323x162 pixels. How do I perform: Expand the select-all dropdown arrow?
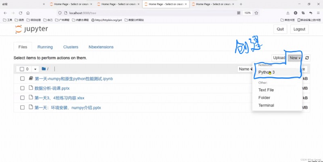[35, 69]
